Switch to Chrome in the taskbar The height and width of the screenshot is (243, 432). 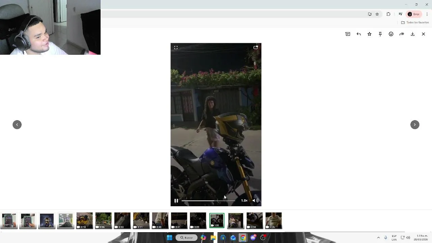(243, 238)
